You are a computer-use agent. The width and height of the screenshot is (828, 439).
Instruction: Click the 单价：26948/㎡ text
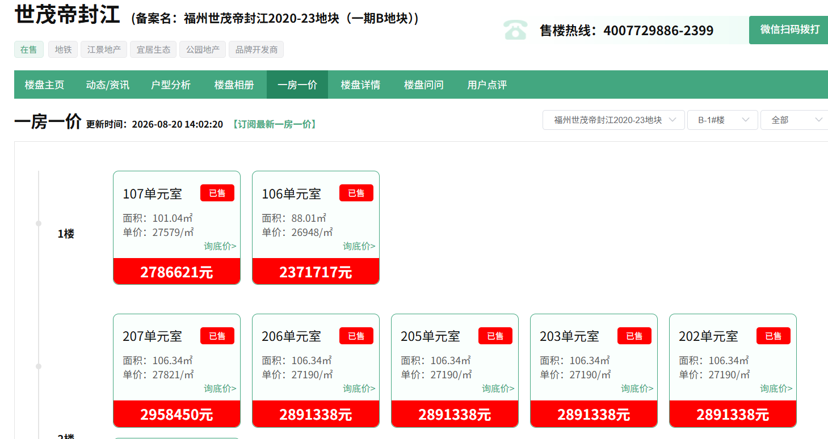tap(298, 233)
